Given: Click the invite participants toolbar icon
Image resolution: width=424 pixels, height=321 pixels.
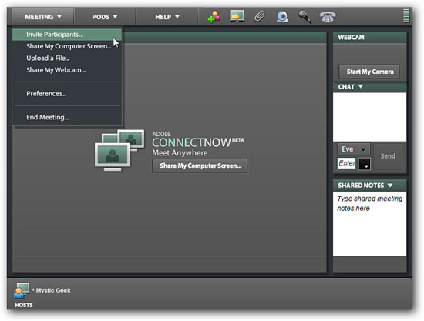Looking at the screenshot, I should [214, 17].
